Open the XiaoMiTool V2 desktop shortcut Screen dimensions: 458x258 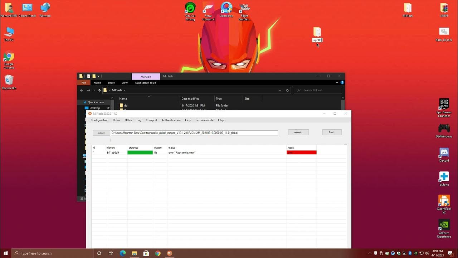[x=444, y=204]
